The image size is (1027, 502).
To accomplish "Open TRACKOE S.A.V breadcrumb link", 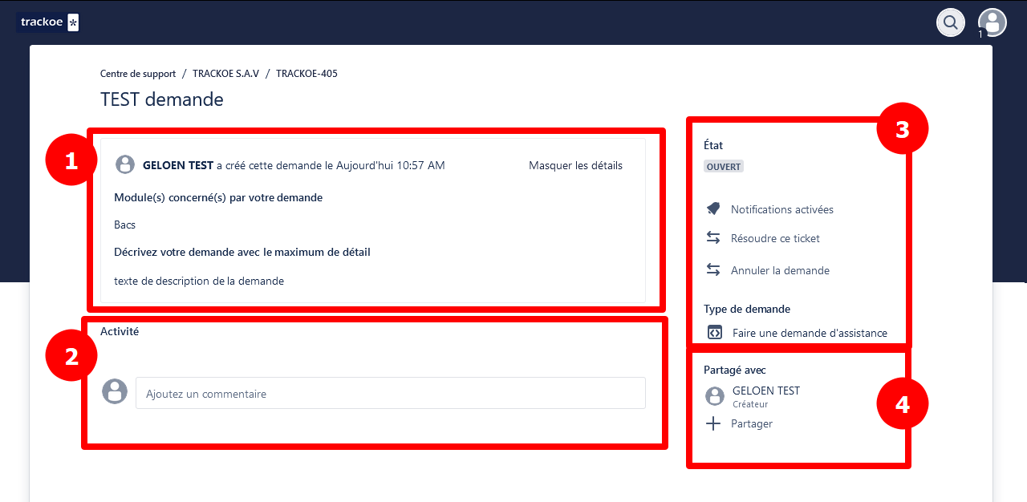I will (x=225, y=74).
